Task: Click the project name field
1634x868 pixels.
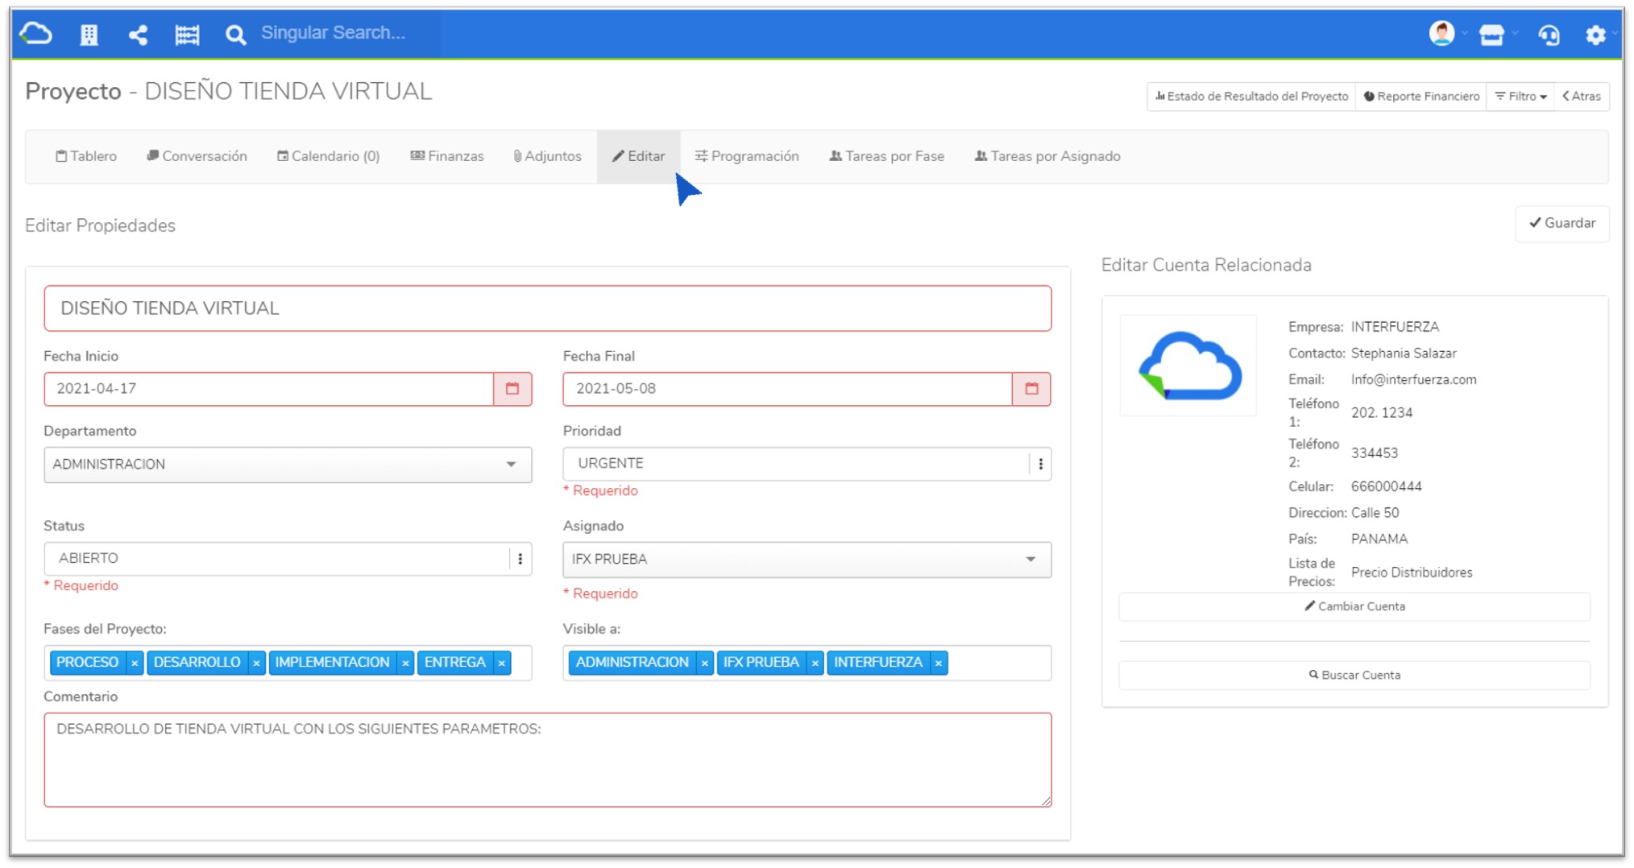Action: click(548, 308)
